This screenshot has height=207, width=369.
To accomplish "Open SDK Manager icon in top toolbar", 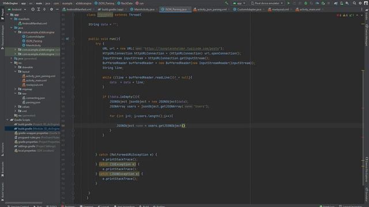I will [347, 3].
